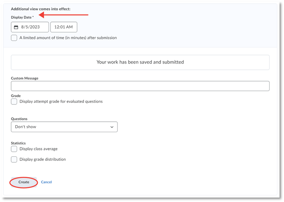Click the 'Custom Message' field label

click(x=24, y=78)
